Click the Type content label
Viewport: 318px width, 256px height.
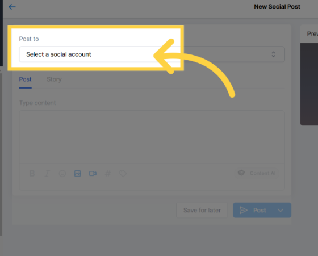(x=37, y=103)
